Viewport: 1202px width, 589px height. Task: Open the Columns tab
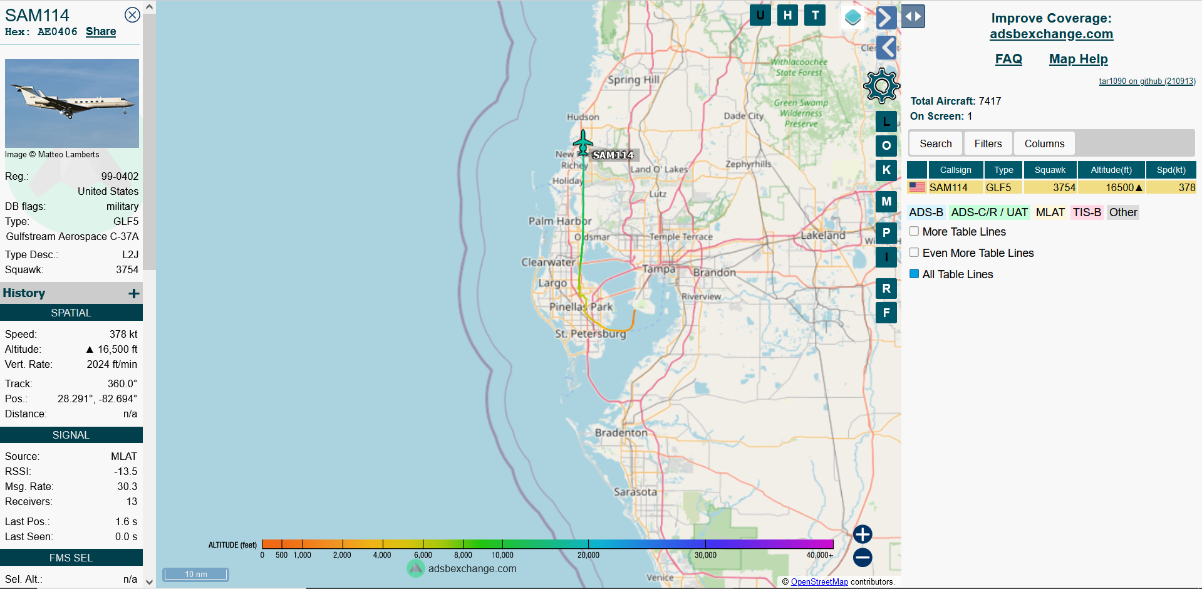coord(1044,143)
